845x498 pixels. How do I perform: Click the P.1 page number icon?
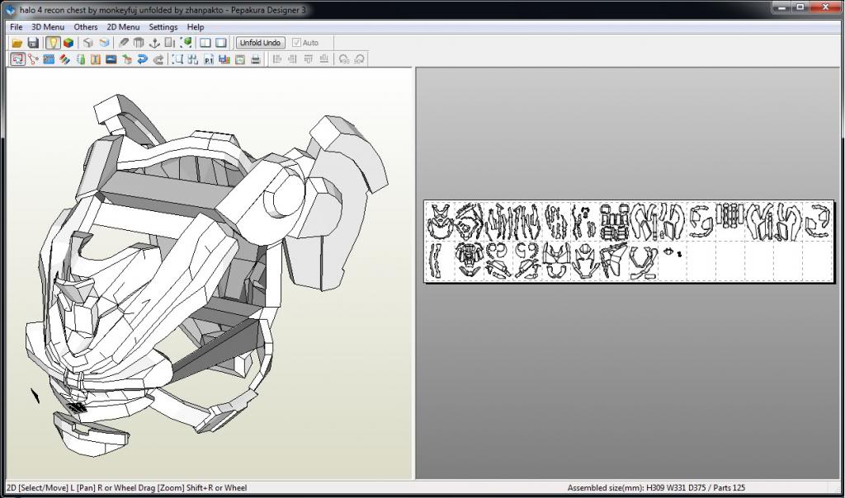209,59
